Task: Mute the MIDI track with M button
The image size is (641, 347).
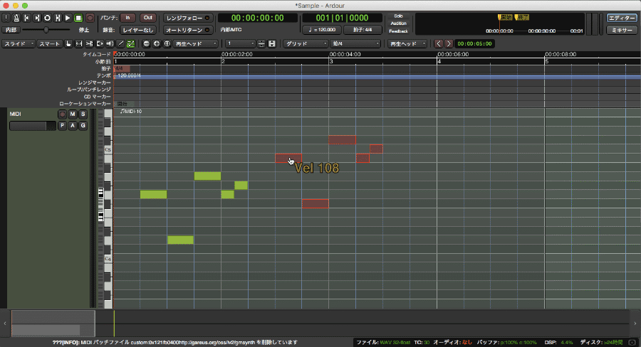Action: point(73,114)
